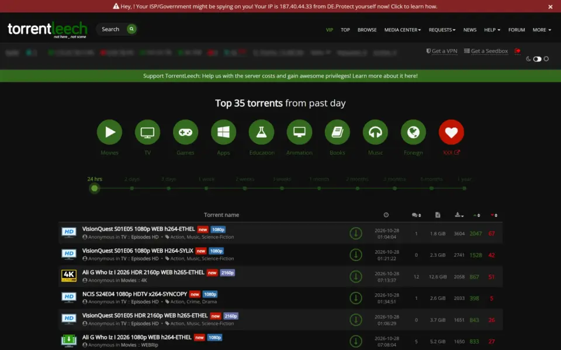This screenshot has width=561, height=350.
Task: Open the Music category icon
Action: [x=375, y=132]
